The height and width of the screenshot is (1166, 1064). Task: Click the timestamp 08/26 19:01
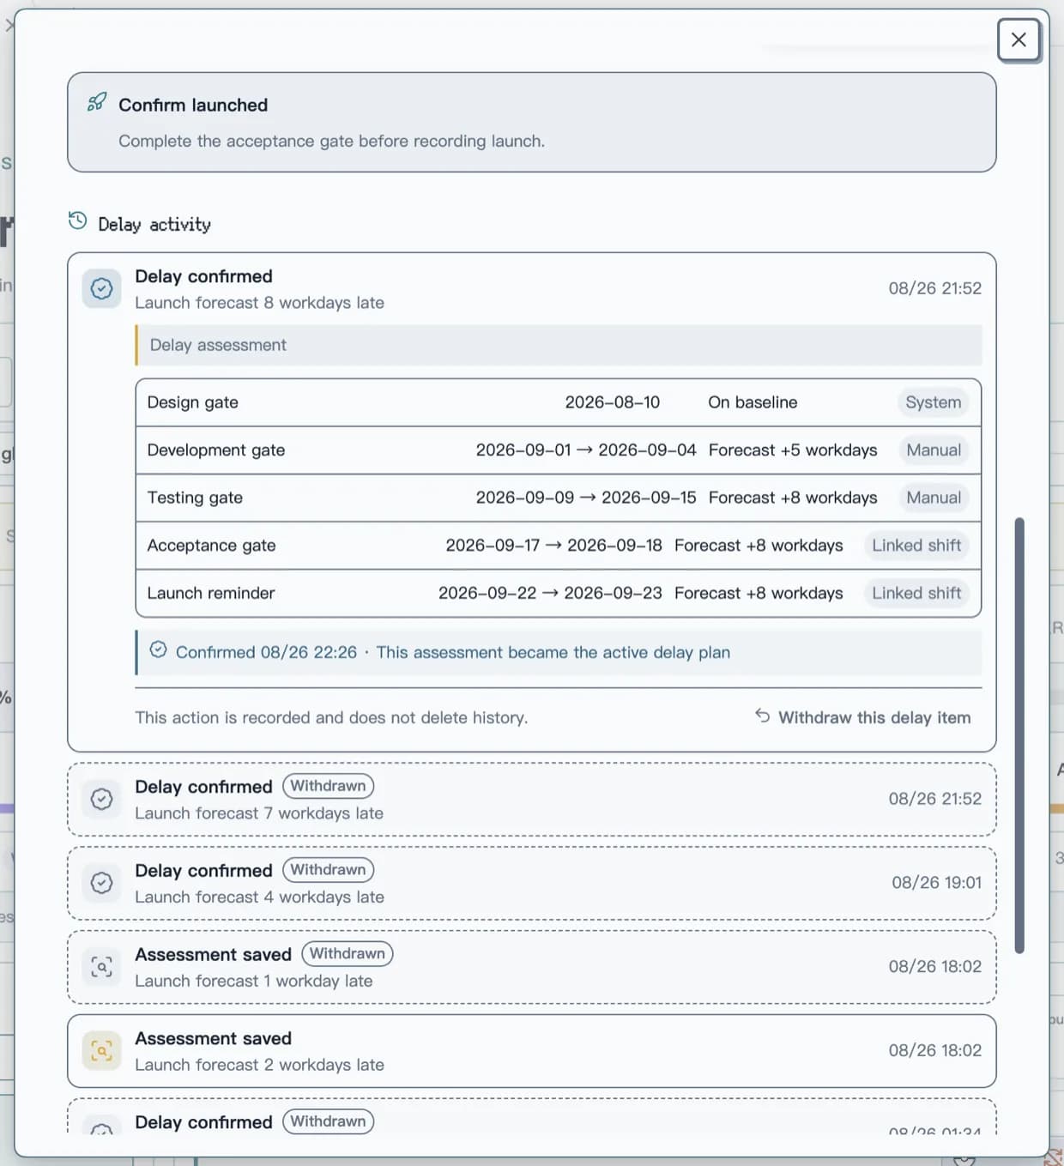pos(936,883)
